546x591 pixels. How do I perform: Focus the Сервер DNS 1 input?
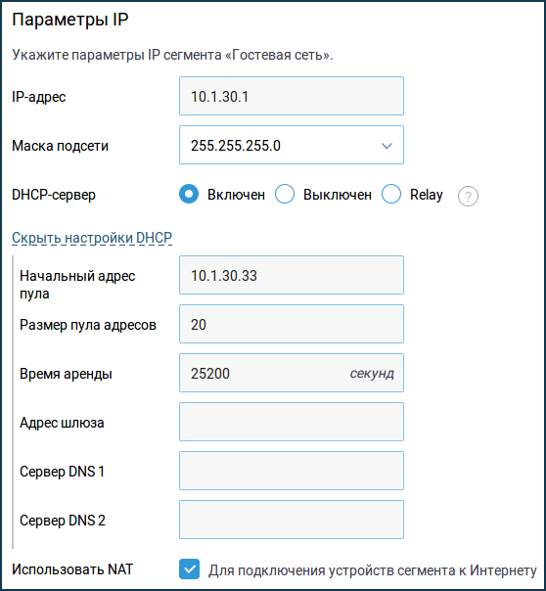(292, 471)
